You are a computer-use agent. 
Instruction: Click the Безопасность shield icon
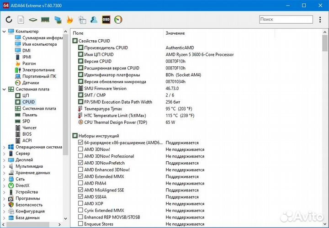[11, 205]
